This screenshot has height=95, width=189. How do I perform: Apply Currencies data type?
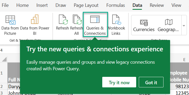(x=144, y=25)
